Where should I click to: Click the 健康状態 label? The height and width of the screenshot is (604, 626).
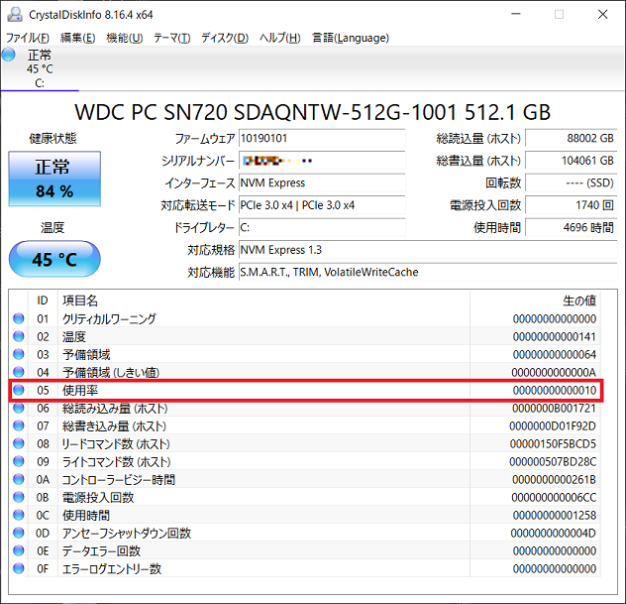pyautogui.click(x=52, y=139)
